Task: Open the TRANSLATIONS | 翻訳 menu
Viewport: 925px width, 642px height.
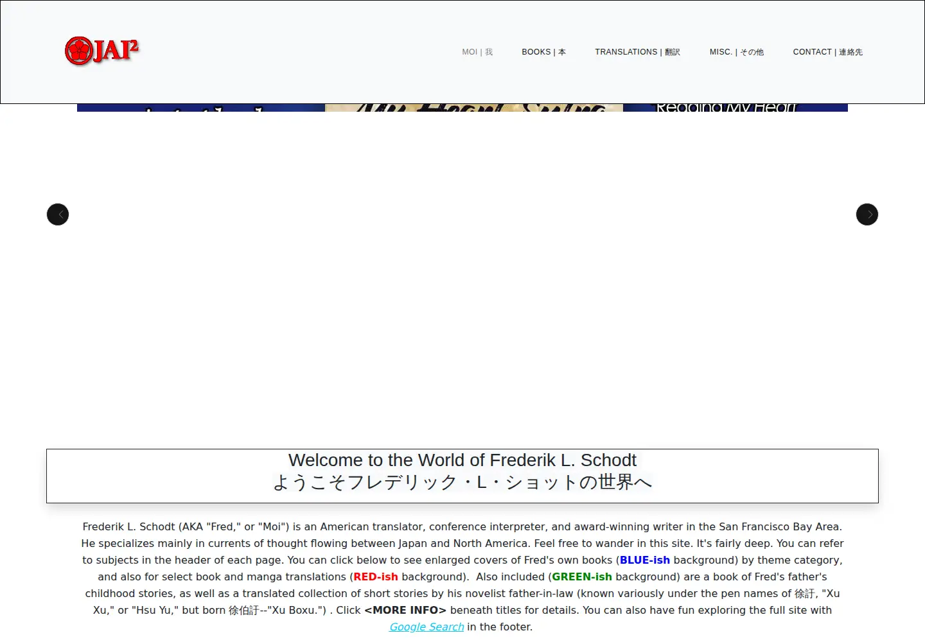Action: (637, 52)
